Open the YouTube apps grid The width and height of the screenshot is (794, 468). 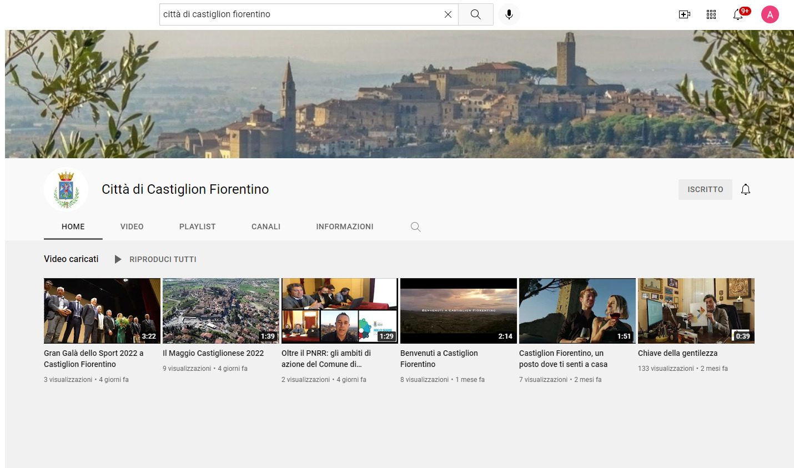[711, 14]
